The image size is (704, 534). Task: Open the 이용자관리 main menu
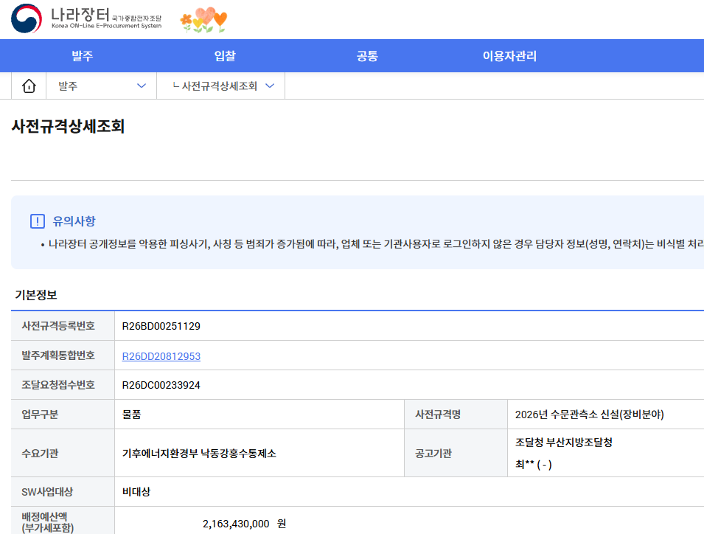click(509, 56)
